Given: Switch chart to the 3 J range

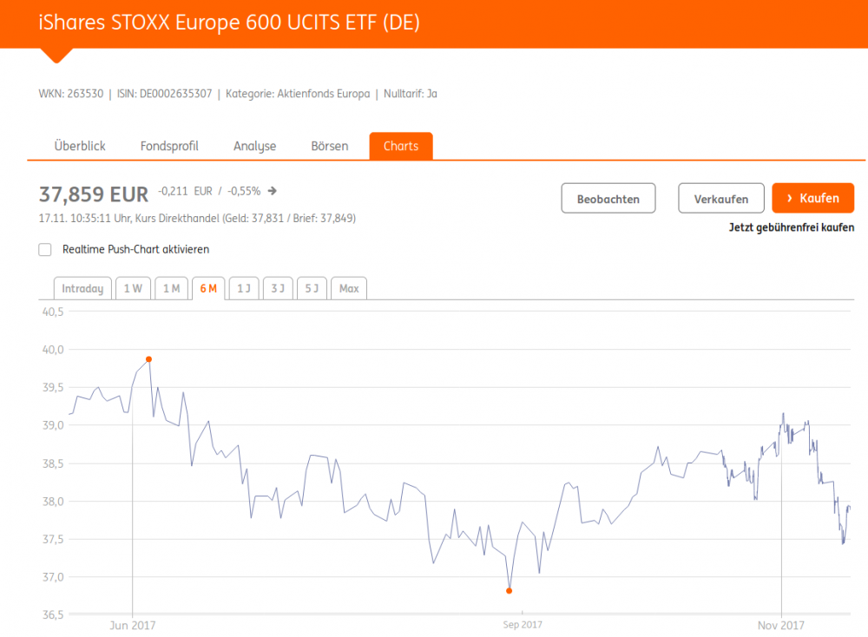Looking at the screenshot, I should pos(278,288).
